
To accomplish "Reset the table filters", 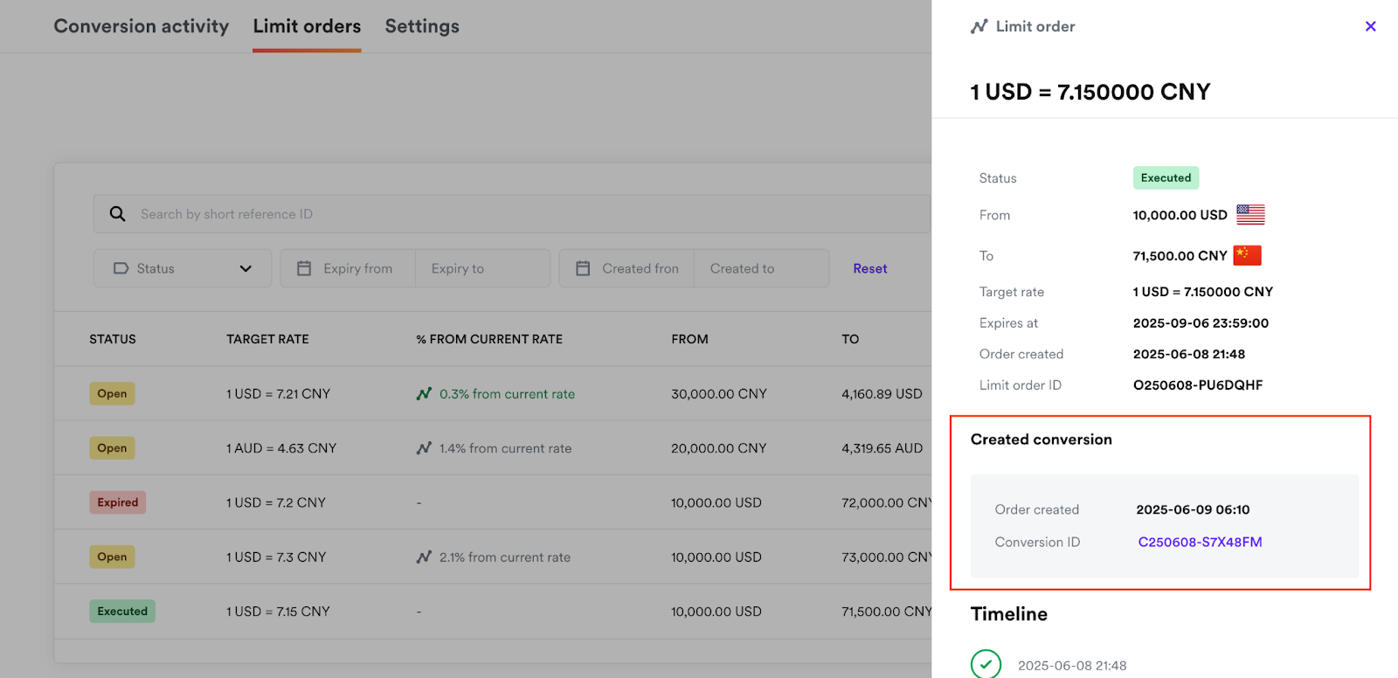I will click(869, 269).
